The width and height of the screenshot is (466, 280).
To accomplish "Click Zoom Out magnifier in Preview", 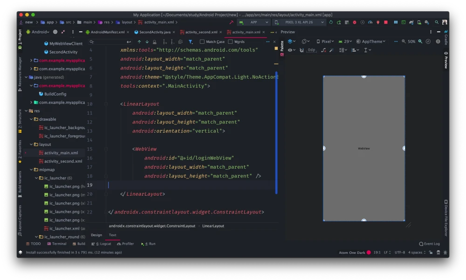I will (404, 41).
